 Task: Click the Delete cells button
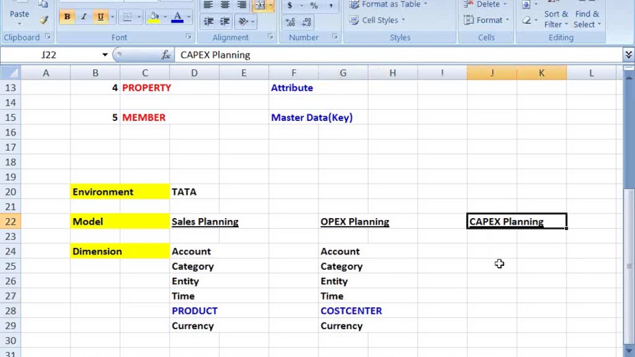coord(486,4)
